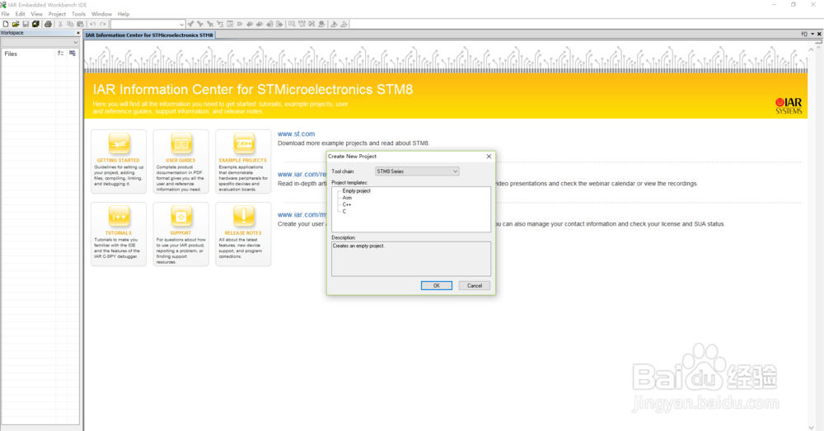Image resolution: width=824 pixels, height=431 pixels.
Task: Click the Save toolbar icon
Action: 26,24
